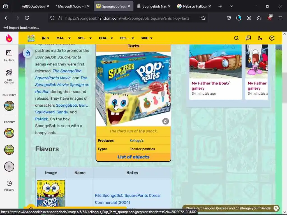Open the grey flame recent wiki icon
Screen dimensions: 287x215
point(9,167)
